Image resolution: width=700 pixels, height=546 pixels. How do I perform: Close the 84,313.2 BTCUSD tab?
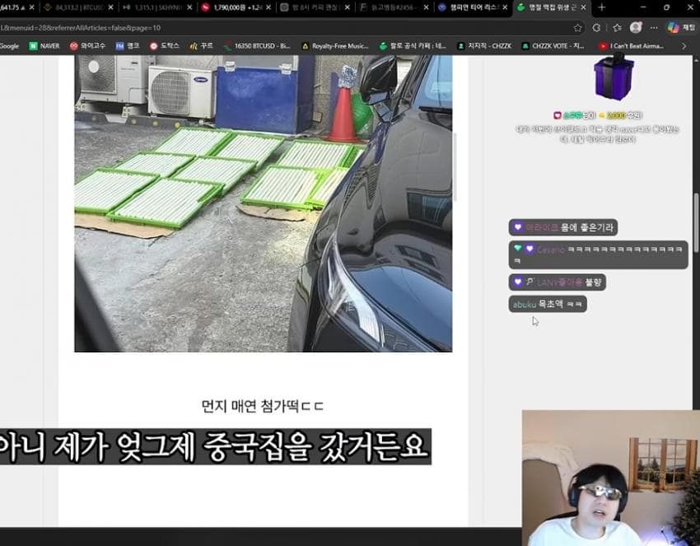[x=110, y=7]
